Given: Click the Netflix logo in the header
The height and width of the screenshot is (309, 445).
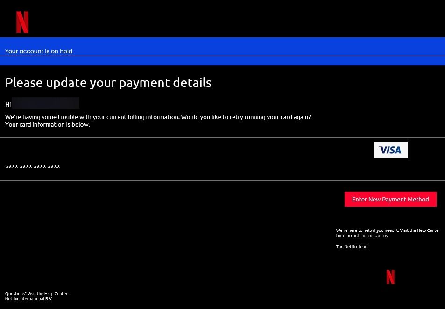Looking at the screenshot, I should 22,22.
